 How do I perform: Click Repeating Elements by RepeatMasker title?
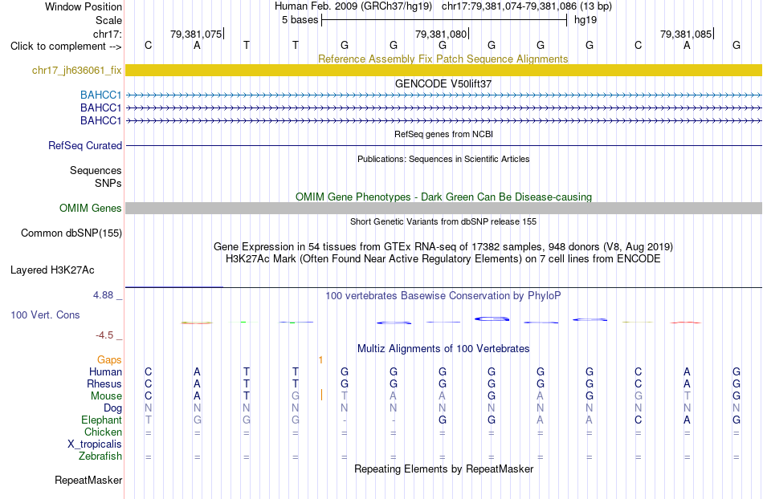tap(444, 469)
